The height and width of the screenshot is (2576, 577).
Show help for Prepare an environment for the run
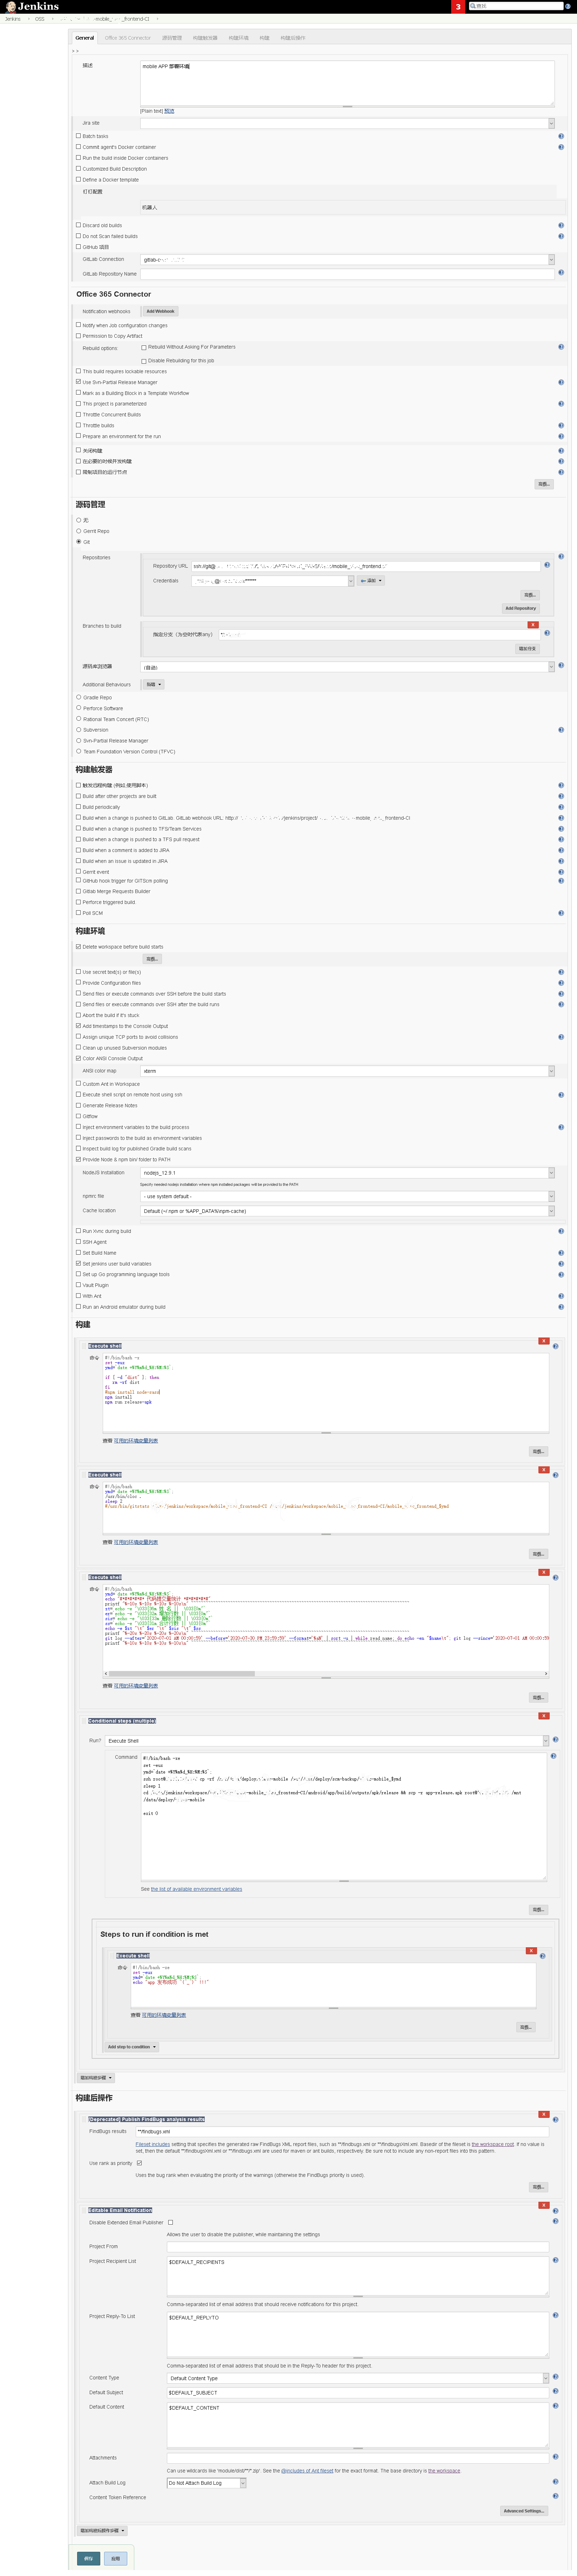[561, 436]
